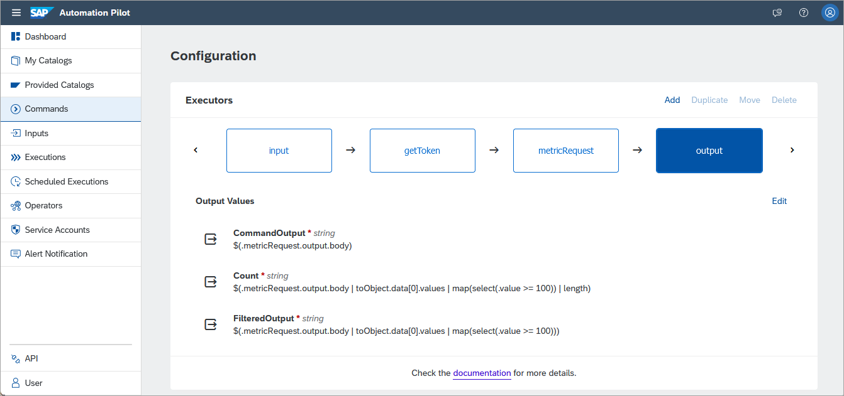Navigate to Dashboard
This screenshot has width=844, height=396.
70,36
